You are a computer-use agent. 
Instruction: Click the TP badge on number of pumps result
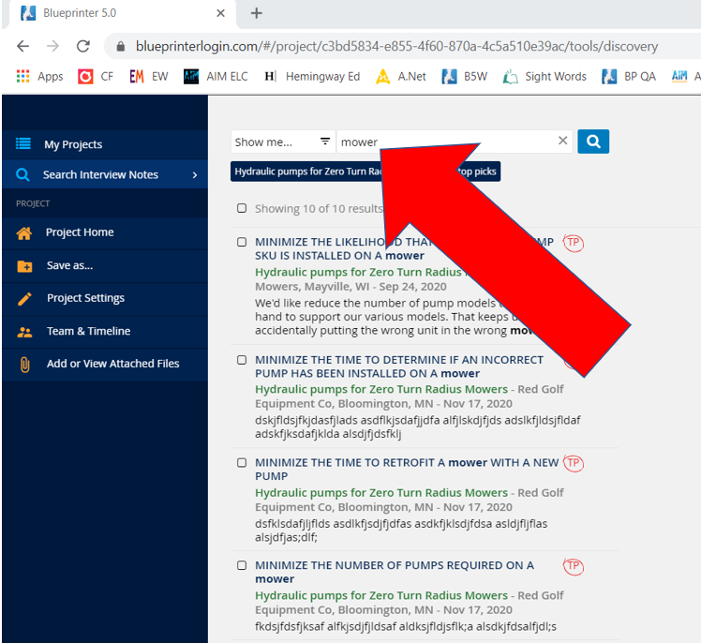pyautogui.click(x=574, y=566)
